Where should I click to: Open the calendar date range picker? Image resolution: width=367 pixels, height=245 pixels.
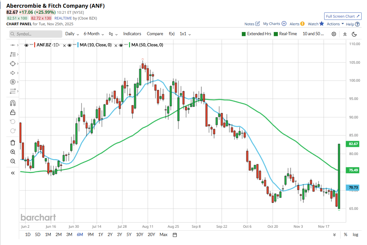(175, 235)
